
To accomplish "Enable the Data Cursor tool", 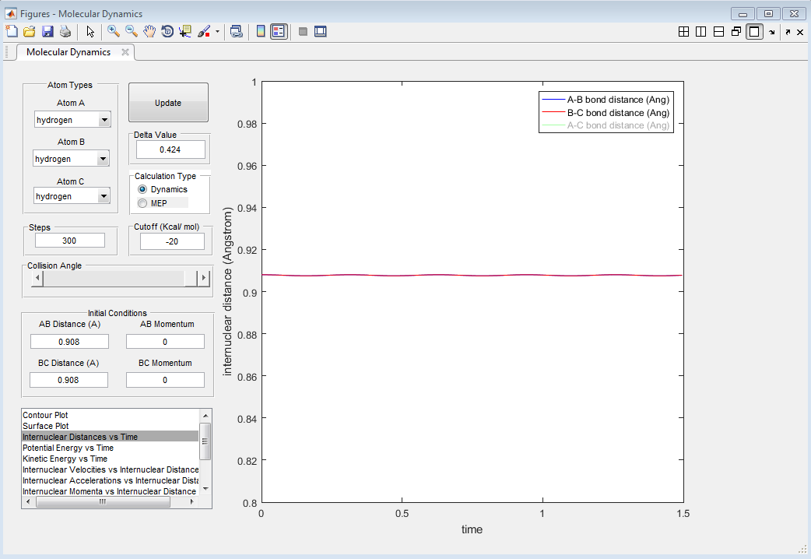I will tap(185, 32).
